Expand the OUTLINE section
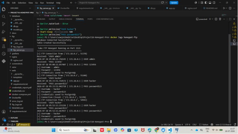Screen dimensions: 238x134 [x=14, y=118]
